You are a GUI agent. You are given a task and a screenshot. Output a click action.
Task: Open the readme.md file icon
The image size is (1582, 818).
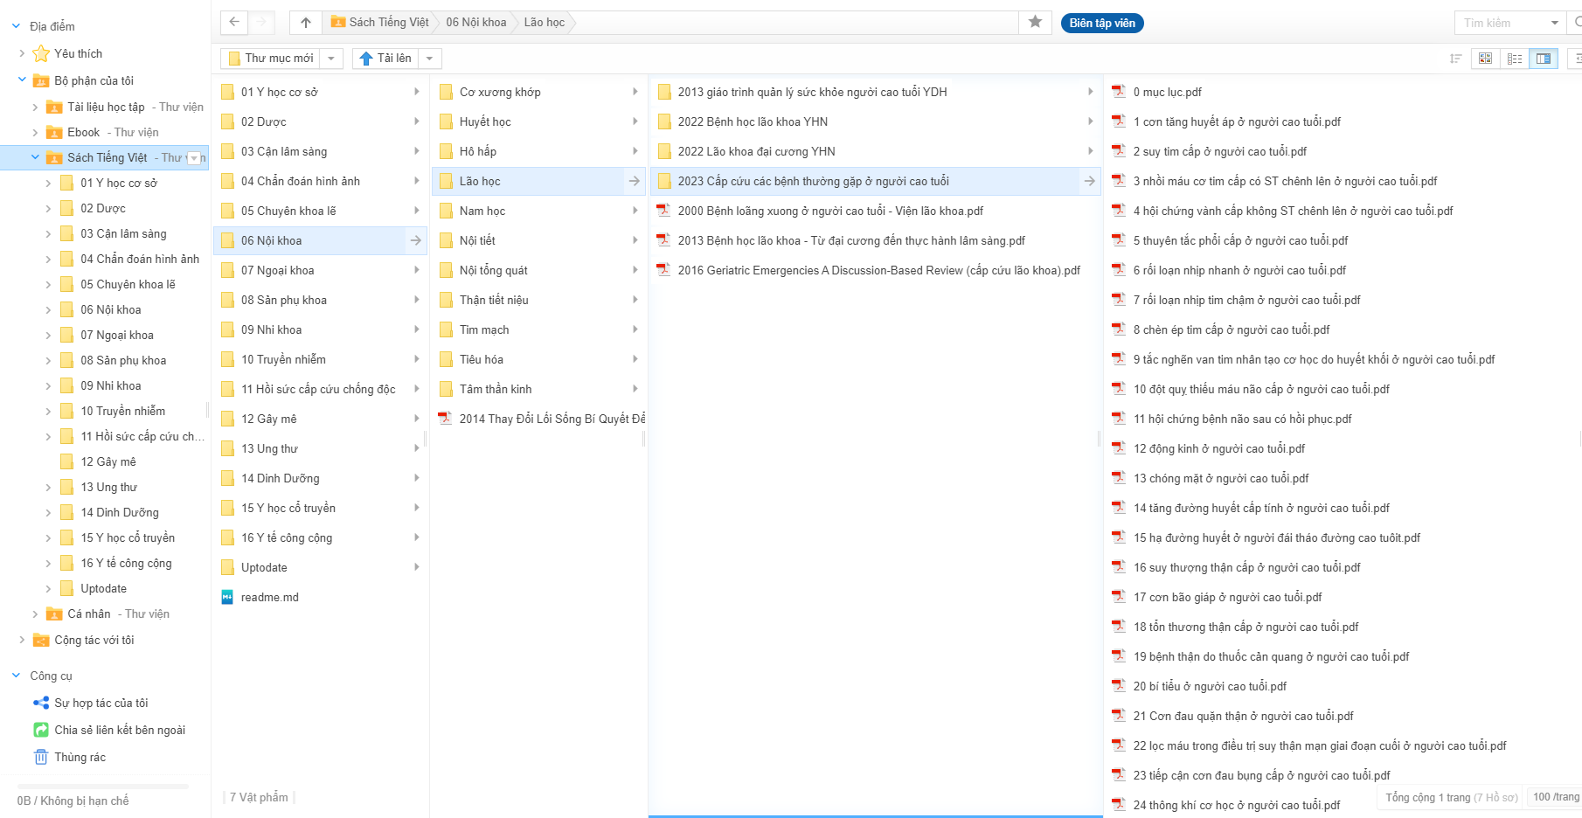pyautogui.click(x=227, y=597)
